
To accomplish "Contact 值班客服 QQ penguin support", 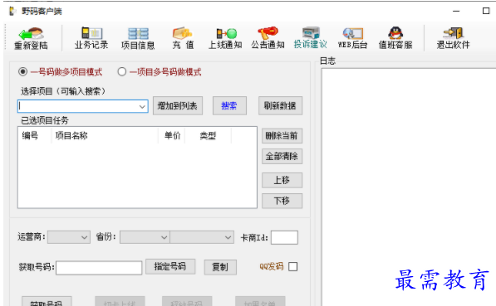I will click(395, 38).
